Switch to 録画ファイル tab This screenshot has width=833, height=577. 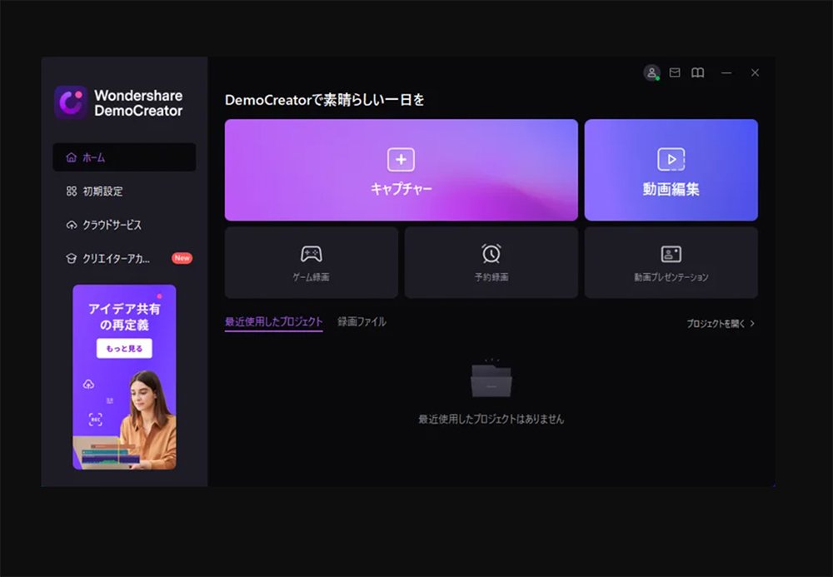pos(362,321)
